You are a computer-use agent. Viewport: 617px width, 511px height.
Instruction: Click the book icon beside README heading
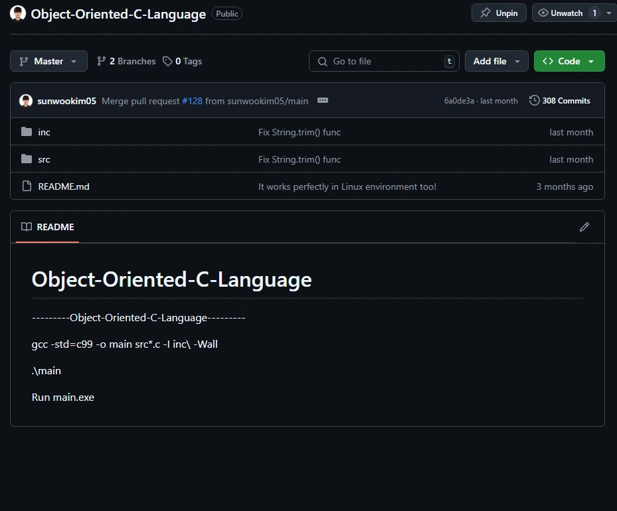pyautogui.click(x=26, y=227)
